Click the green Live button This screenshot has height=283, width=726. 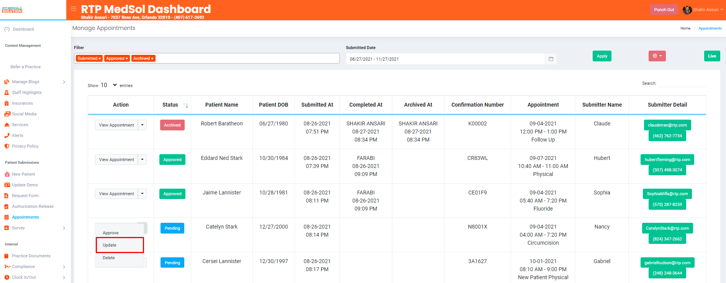click(712, 56)
